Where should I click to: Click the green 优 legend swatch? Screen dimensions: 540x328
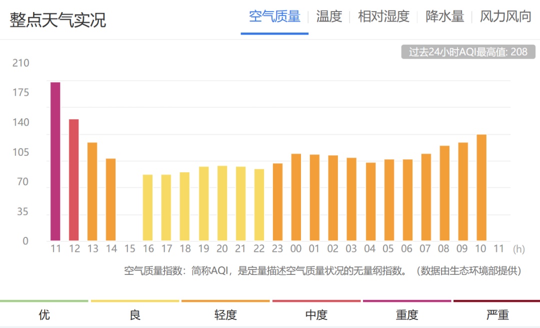(44, 301)
